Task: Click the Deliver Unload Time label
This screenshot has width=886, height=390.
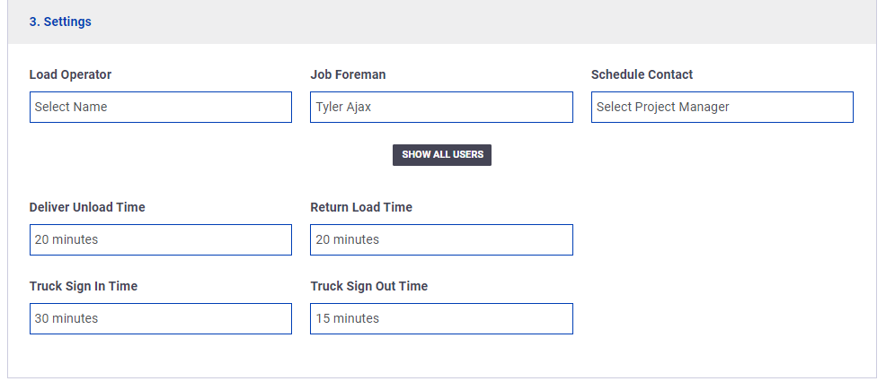Action: click(87, 207)
